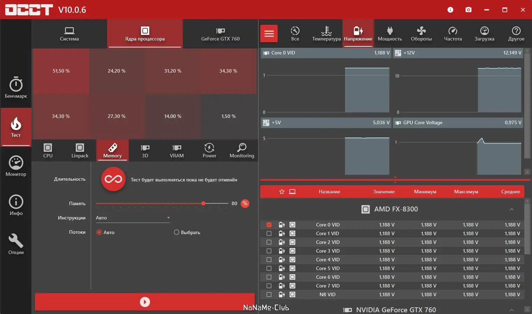Image resolution: width=532 pixels, height=314 pixels.
Task: Show Температура sensors
Action: (x=327, y=33)
